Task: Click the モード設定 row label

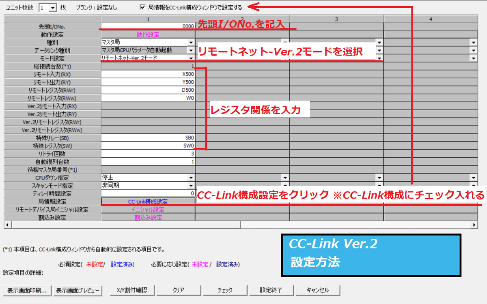Action: click(x=52, y=58)
